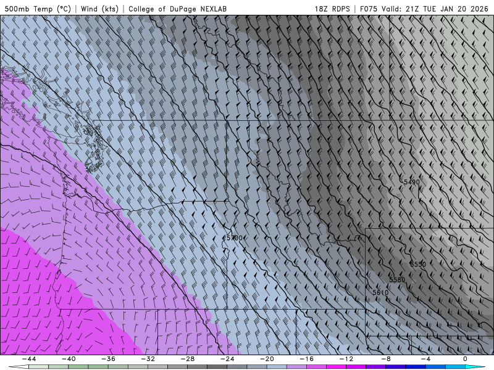
Task: Click the "F075 Valid: 21Z TUE JAN 20 2026" text
Action: (424, 9)
